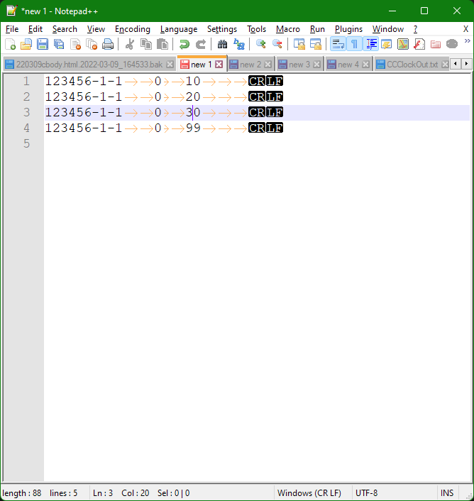Open the Function List panel icon

(419, 45)
